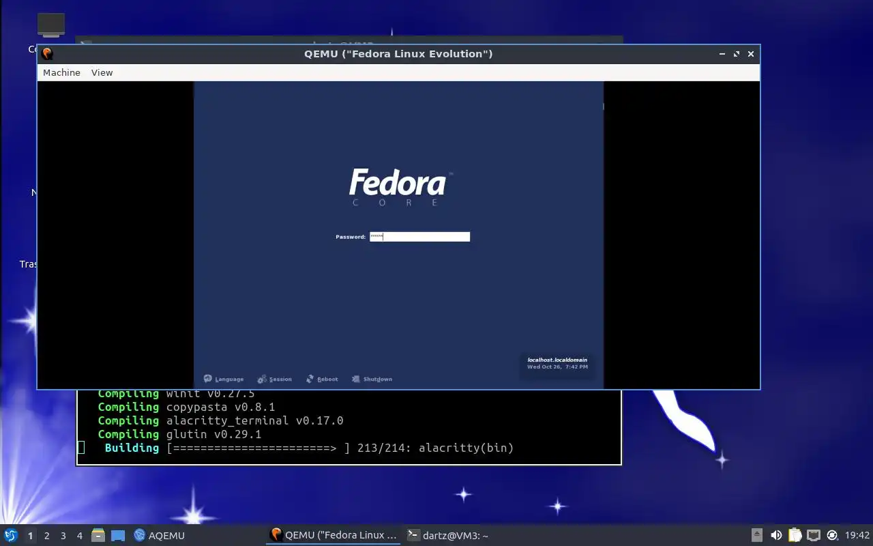
Task: Open the file manager from the taskbar
Action: click(98, 535)
